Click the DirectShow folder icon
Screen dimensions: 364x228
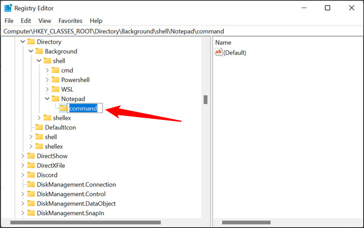(x=31, y=156)
